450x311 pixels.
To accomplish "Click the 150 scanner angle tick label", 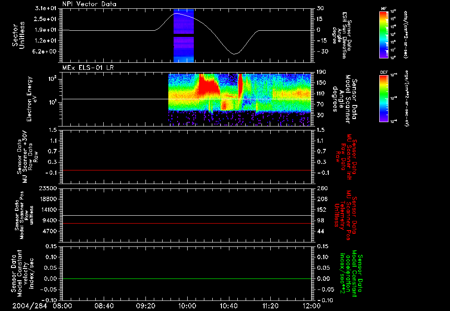I will [x=322, y=83].
